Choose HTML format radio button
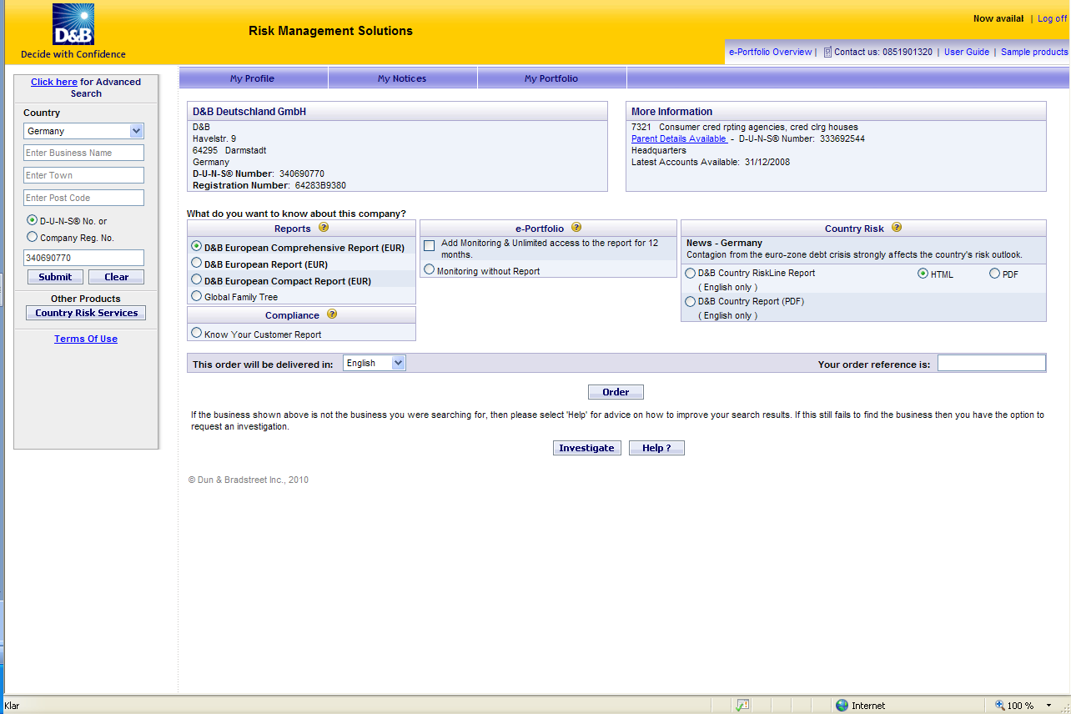This screenshot has width=1071, height=714. (x=923, y=274)
